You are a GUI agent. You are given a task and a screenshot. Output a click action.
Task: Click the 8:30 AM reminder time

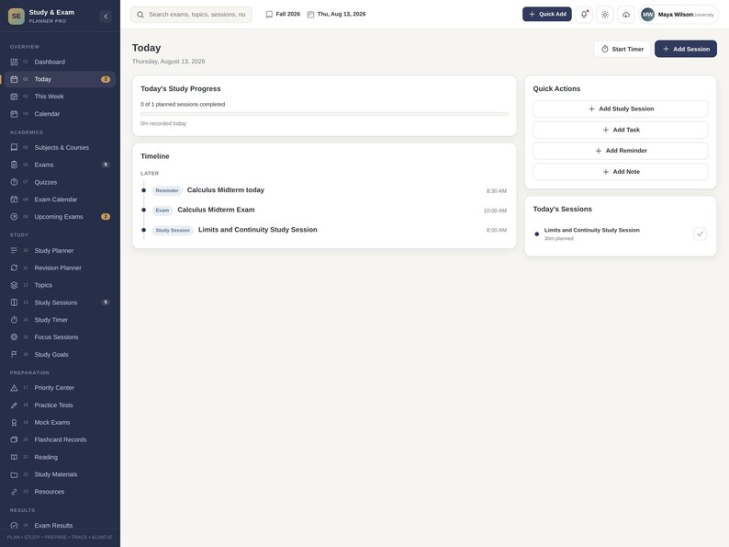coord(497,191)
